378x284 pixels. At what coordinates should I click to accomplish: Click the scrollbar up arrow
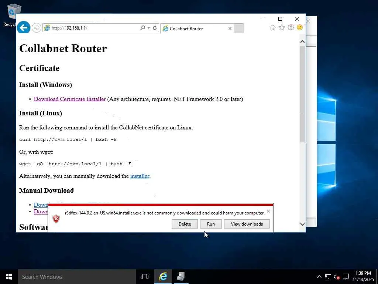302,41
